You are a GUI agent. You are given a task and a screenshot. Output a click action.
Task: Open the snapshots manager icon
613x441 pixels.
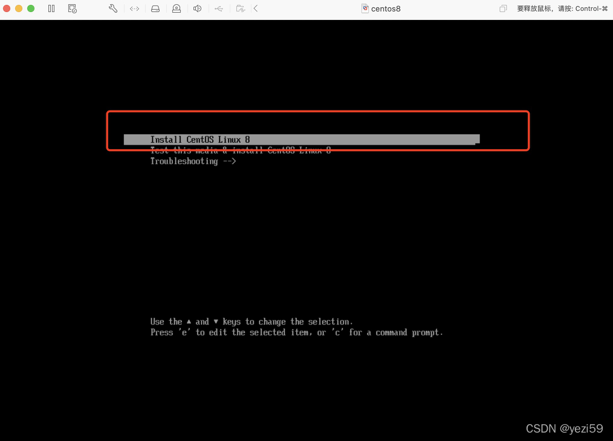[73, 8]
